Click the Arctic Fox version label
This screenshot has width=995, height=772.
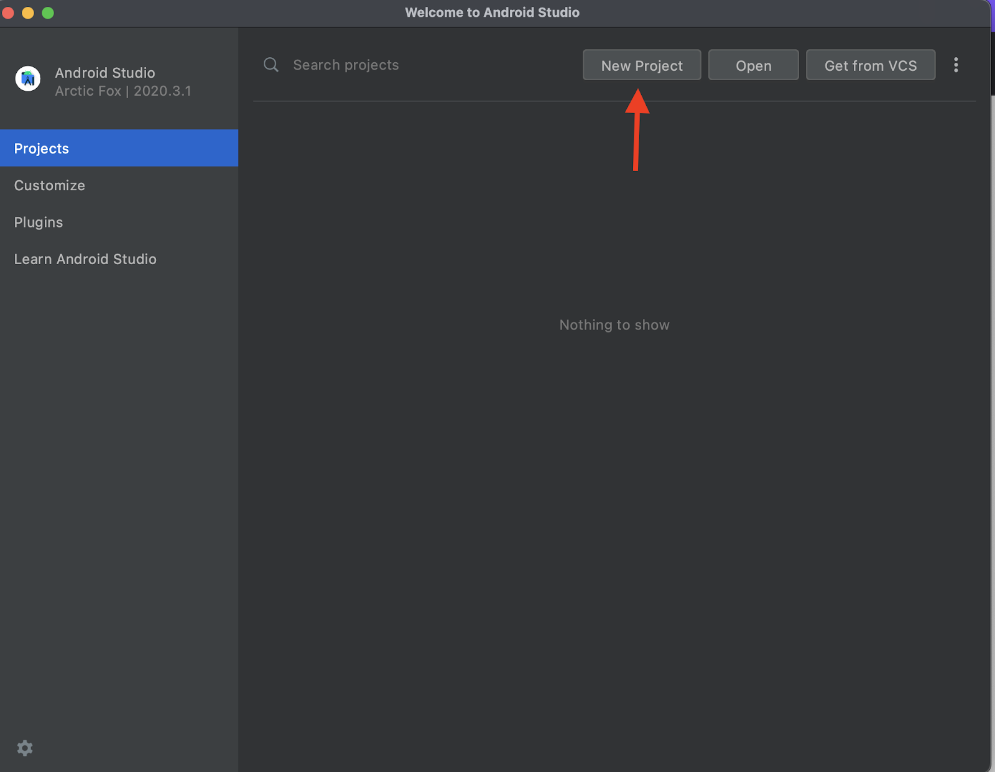coord(123,91)
